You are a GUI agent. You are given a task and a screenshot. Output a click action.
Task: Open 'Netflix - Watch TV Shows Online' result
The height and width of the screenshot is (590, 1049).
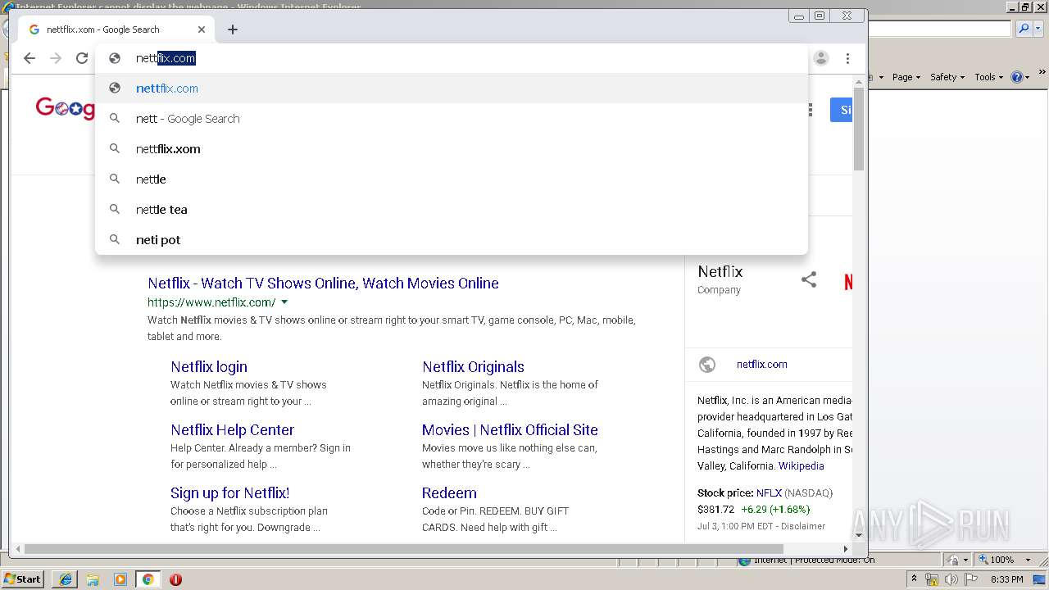[323, 284]
